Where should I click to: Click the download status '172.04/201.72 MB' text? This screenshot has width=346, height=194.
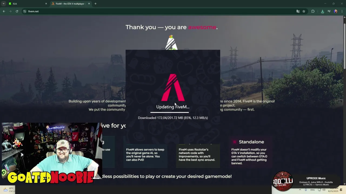click(173, 118)
